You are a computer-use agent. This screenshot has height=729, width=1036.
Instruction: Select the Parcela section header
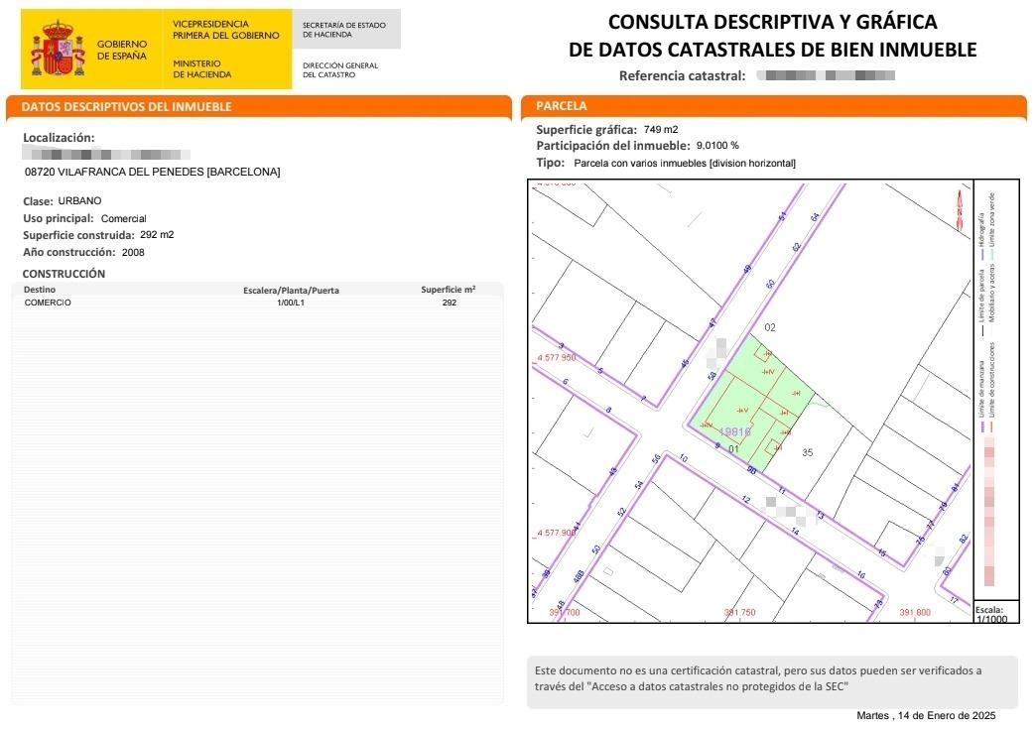point(562,105)
